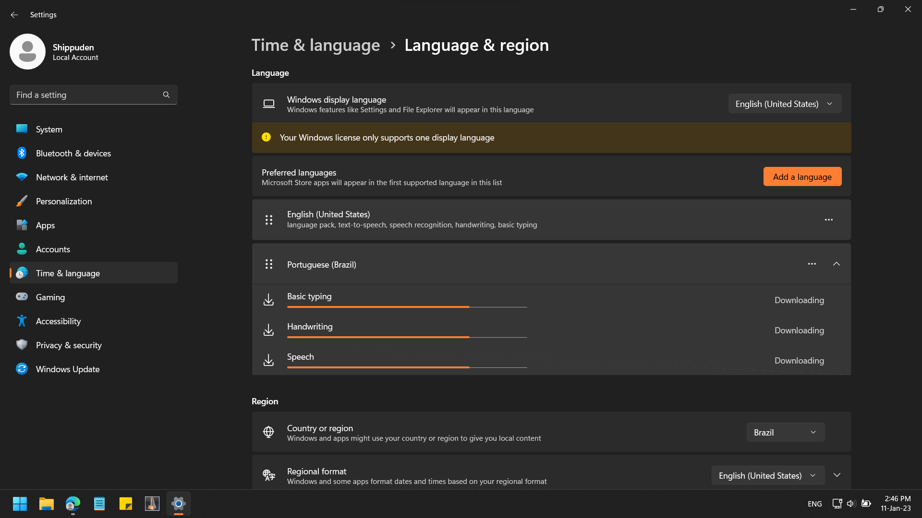Open Network & internet settings
The height and width of the screenshot is (518, 922).
(94, 177)
